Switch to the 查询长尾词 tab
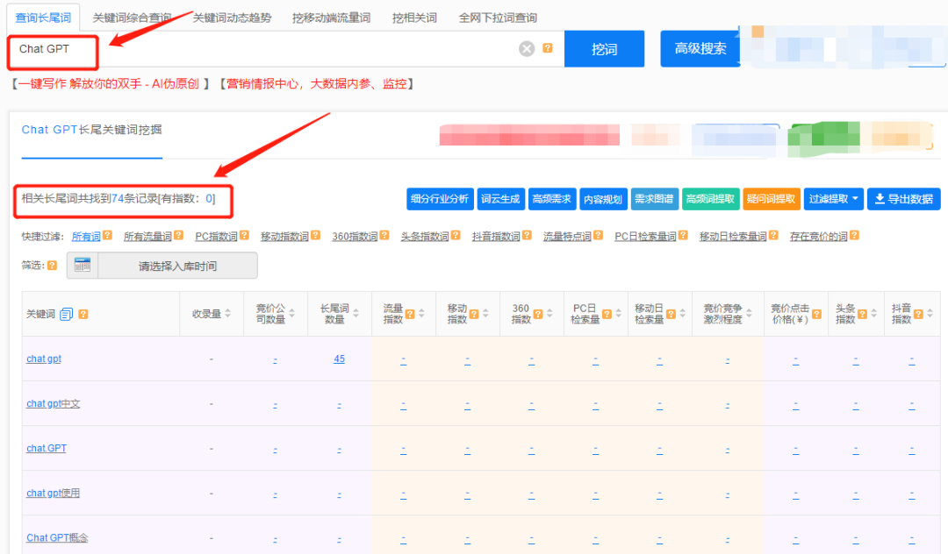948x554 pixels. tap(43, 18)
